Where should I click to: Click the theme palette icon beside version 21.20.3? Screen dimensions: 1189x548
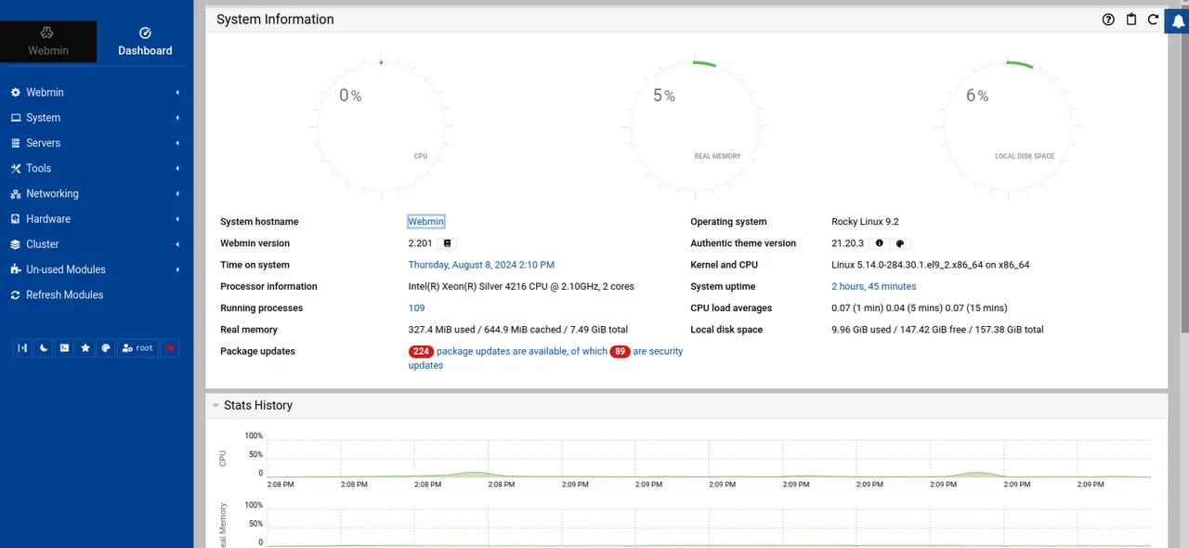pyautogui.click(x=900, y=243)
